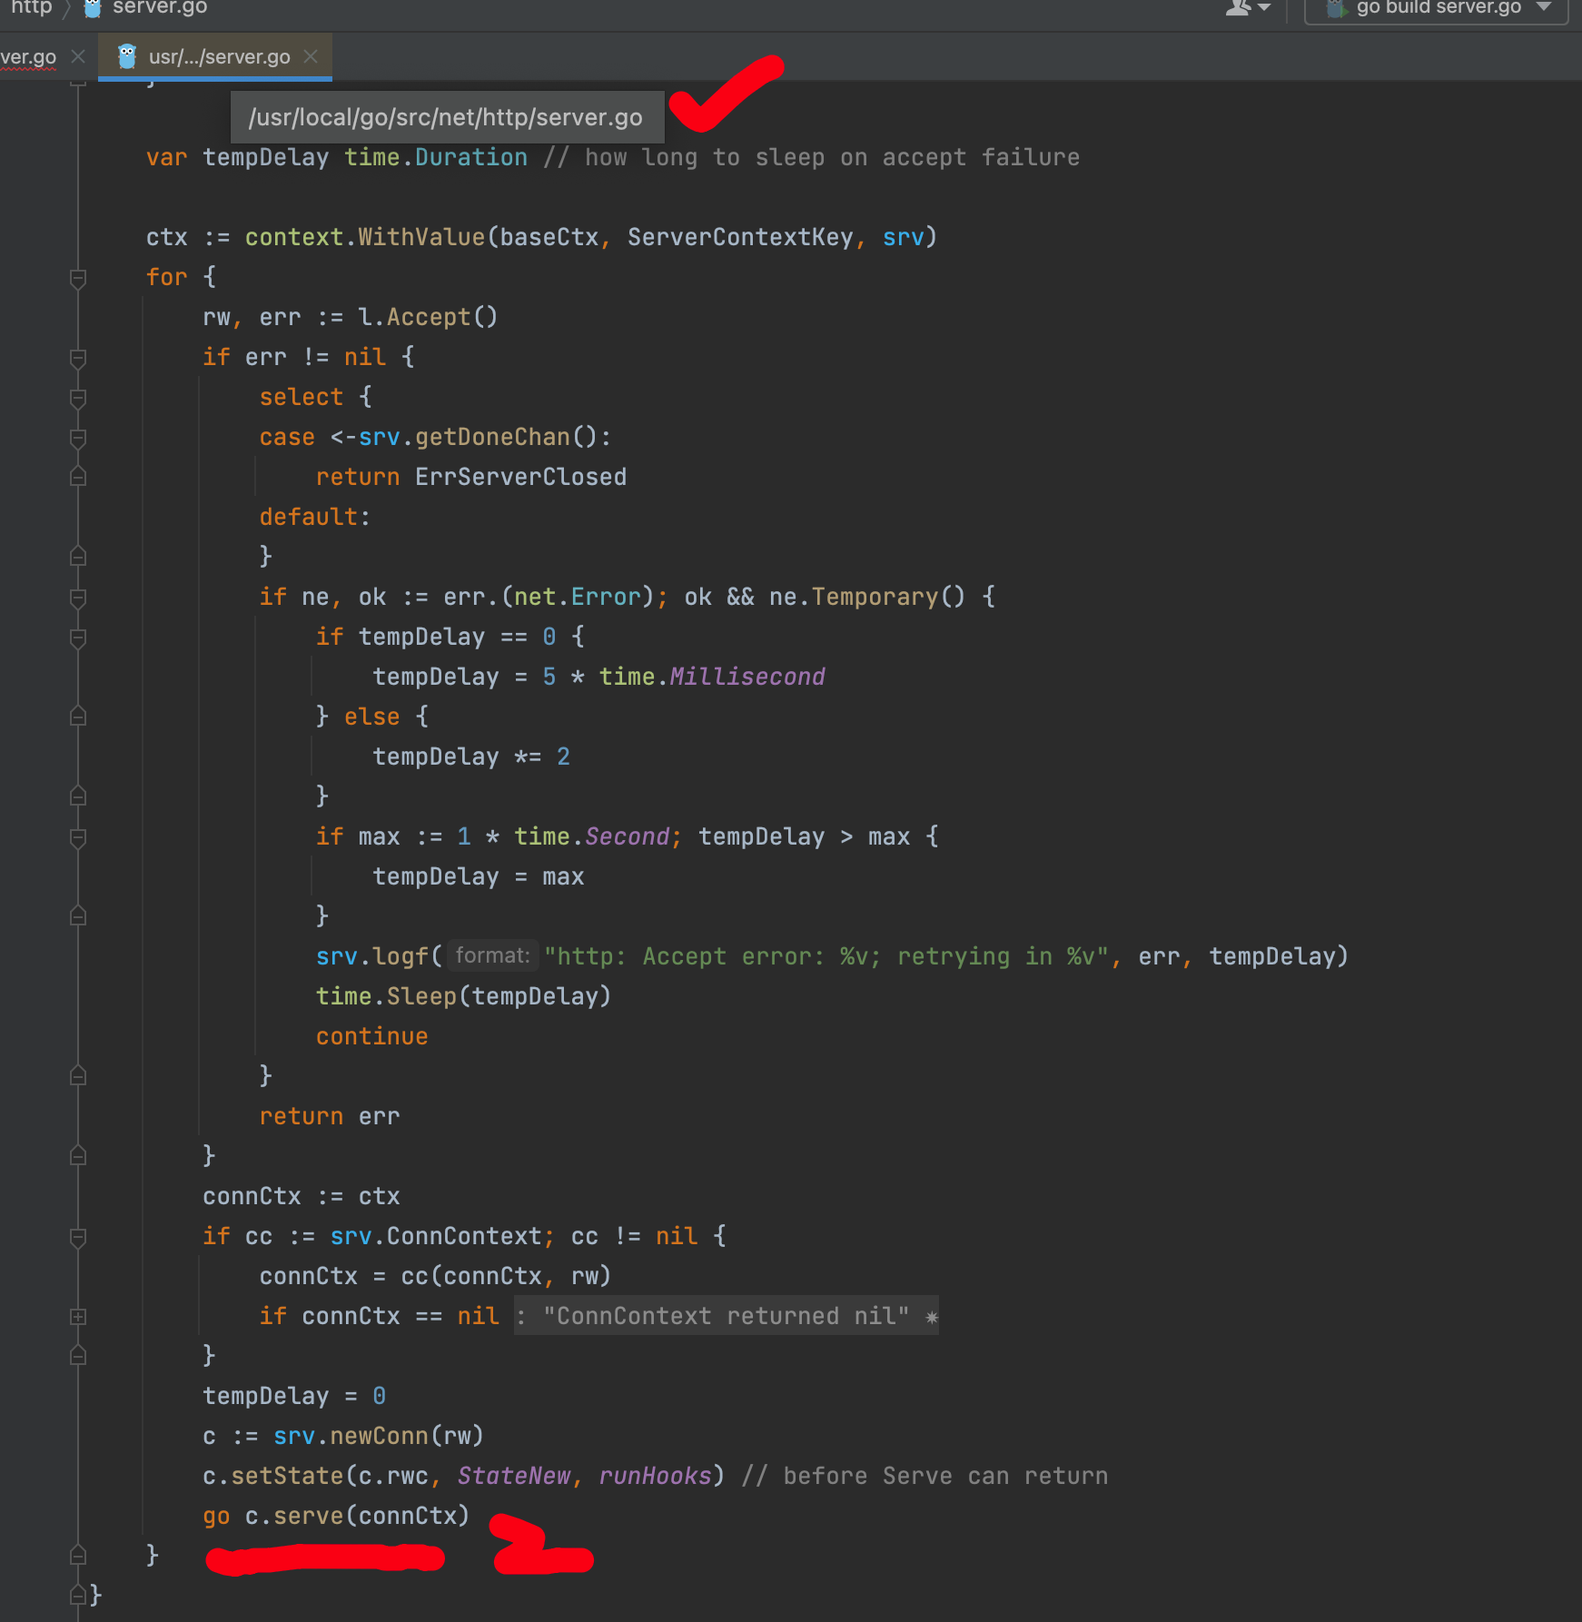The width and height of the screenshot is (1582, 1622).
Task: Click the http breadcrumb item
Action: 32,8
